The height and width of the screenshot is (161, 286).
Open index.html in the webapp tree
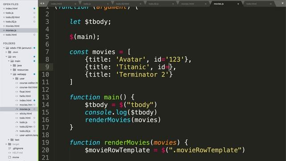pos(25,100)
